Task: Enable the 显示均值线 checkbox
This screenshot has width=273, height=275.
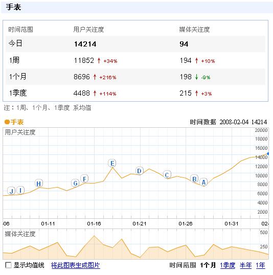Action: click(x=8, y=265)
